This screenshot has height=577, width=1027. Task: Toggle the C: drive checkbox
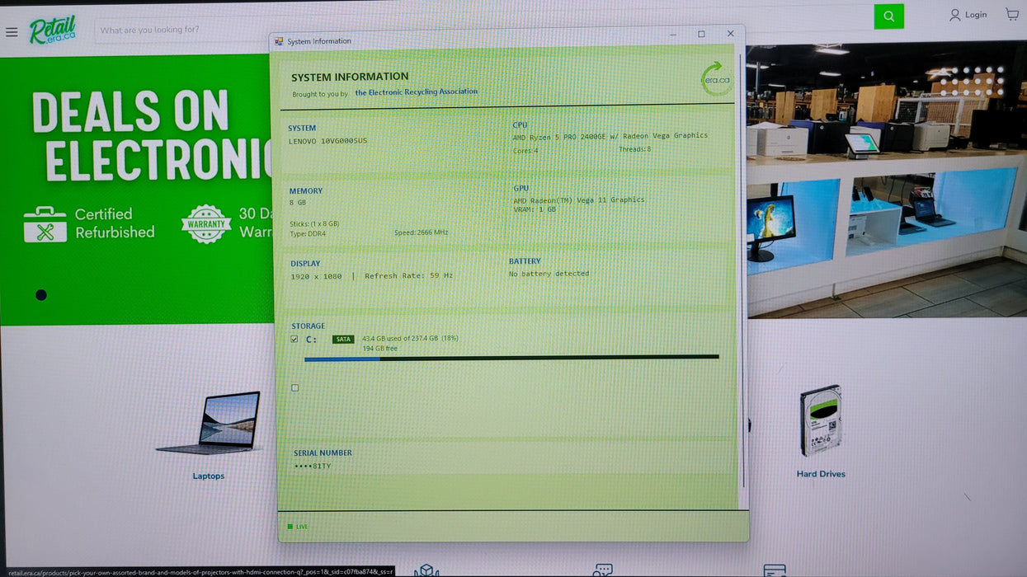tap(294, 339)
